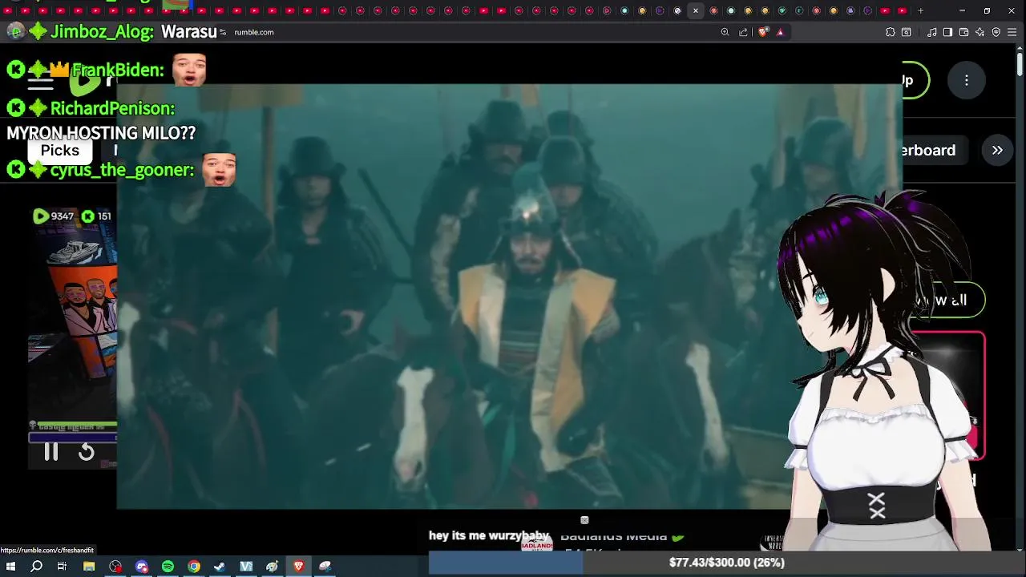
Task: Click the $77.43/$300.00 donation progress bar
Action: coord(726,563)
